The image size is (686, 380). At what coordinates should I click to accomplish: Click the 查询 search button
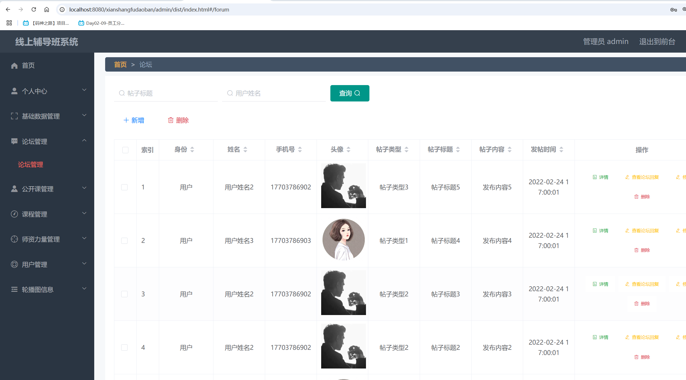click(x=350, y=93)
